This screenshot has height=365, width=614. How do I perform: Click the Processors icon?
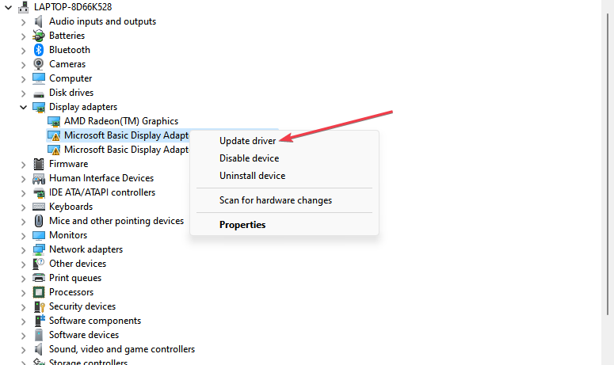pos(38,292)
